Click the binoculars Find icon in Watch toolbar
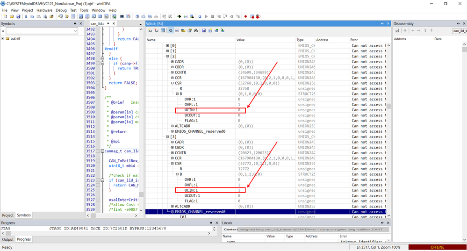 [196, 30]
